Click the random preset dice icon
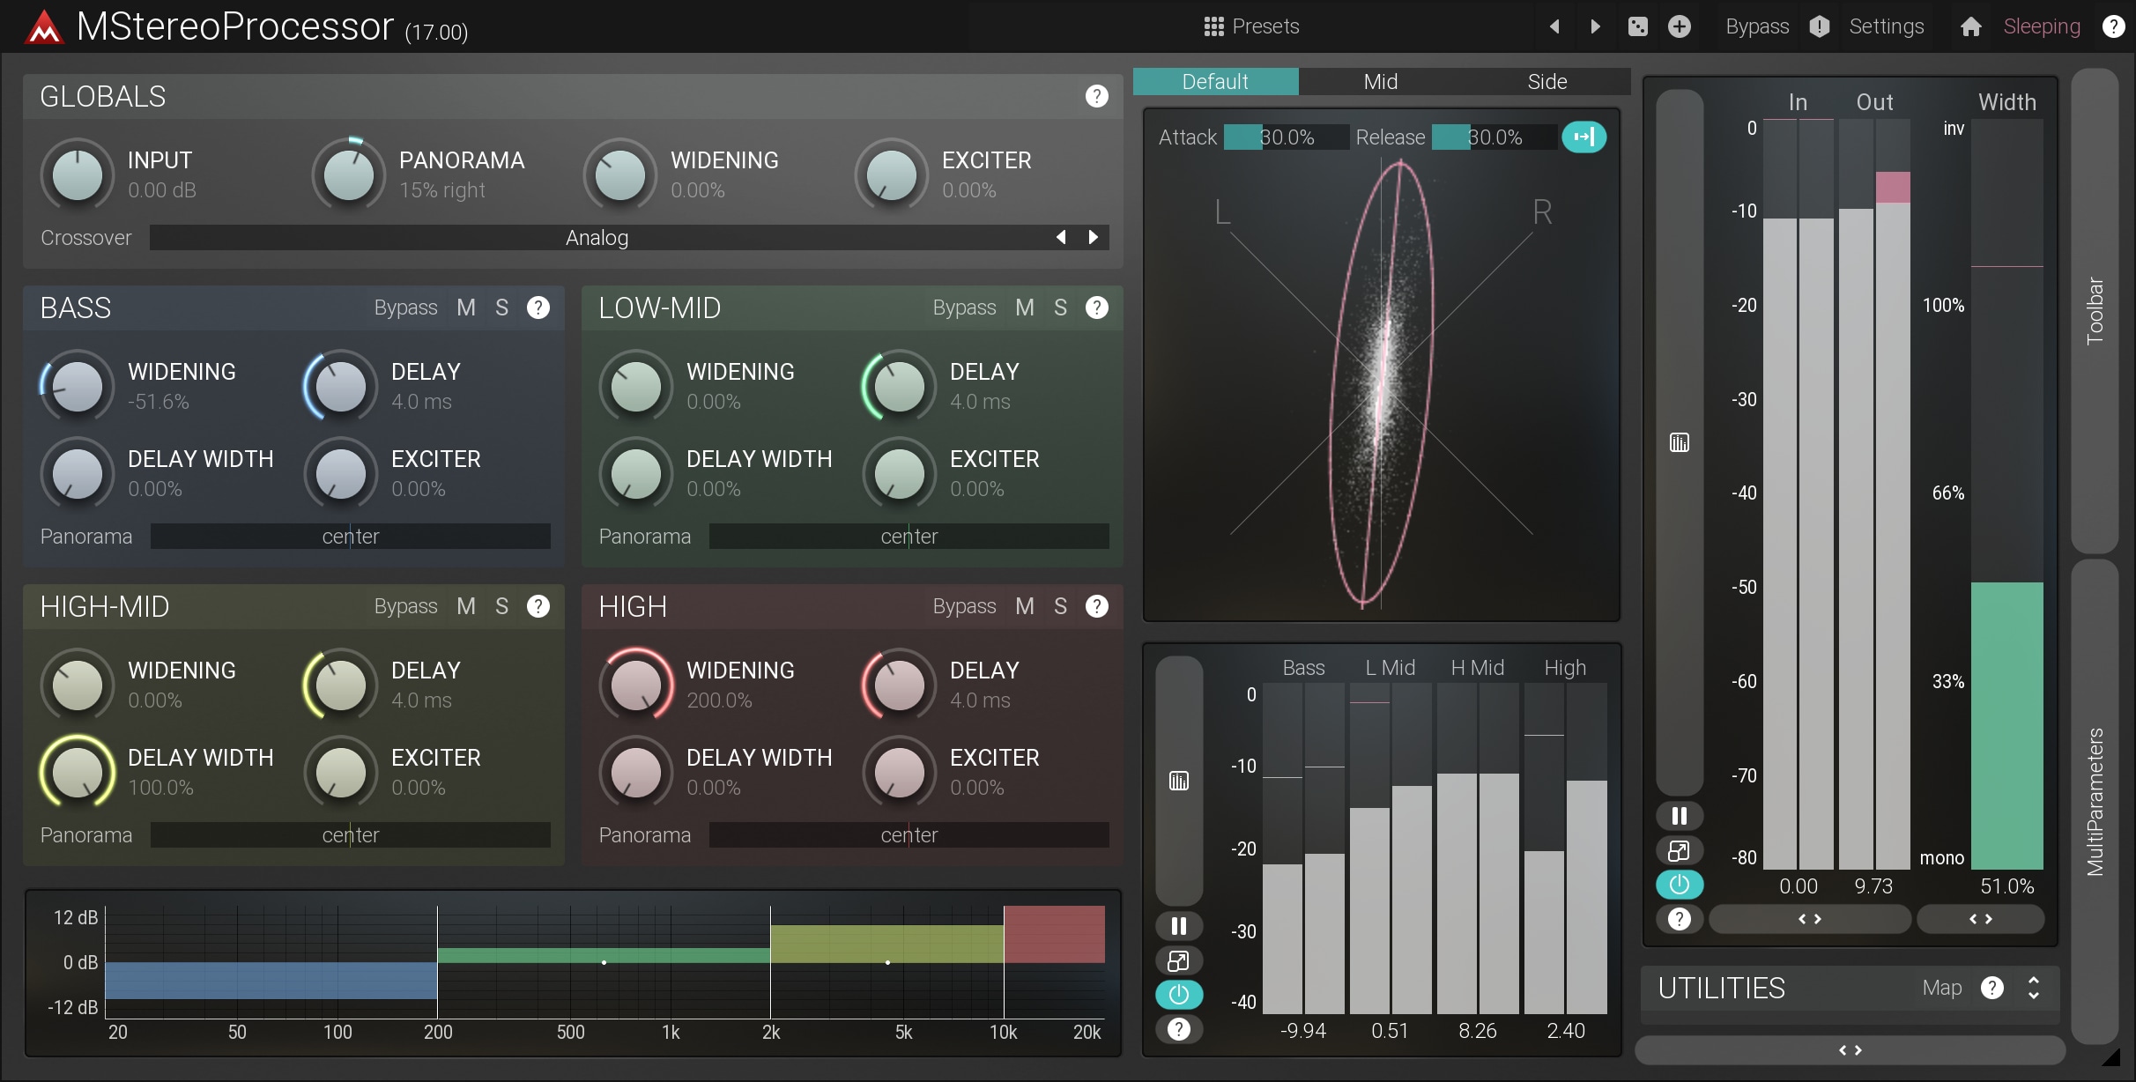2136x1082 pixels. [x=1637, y=26]
